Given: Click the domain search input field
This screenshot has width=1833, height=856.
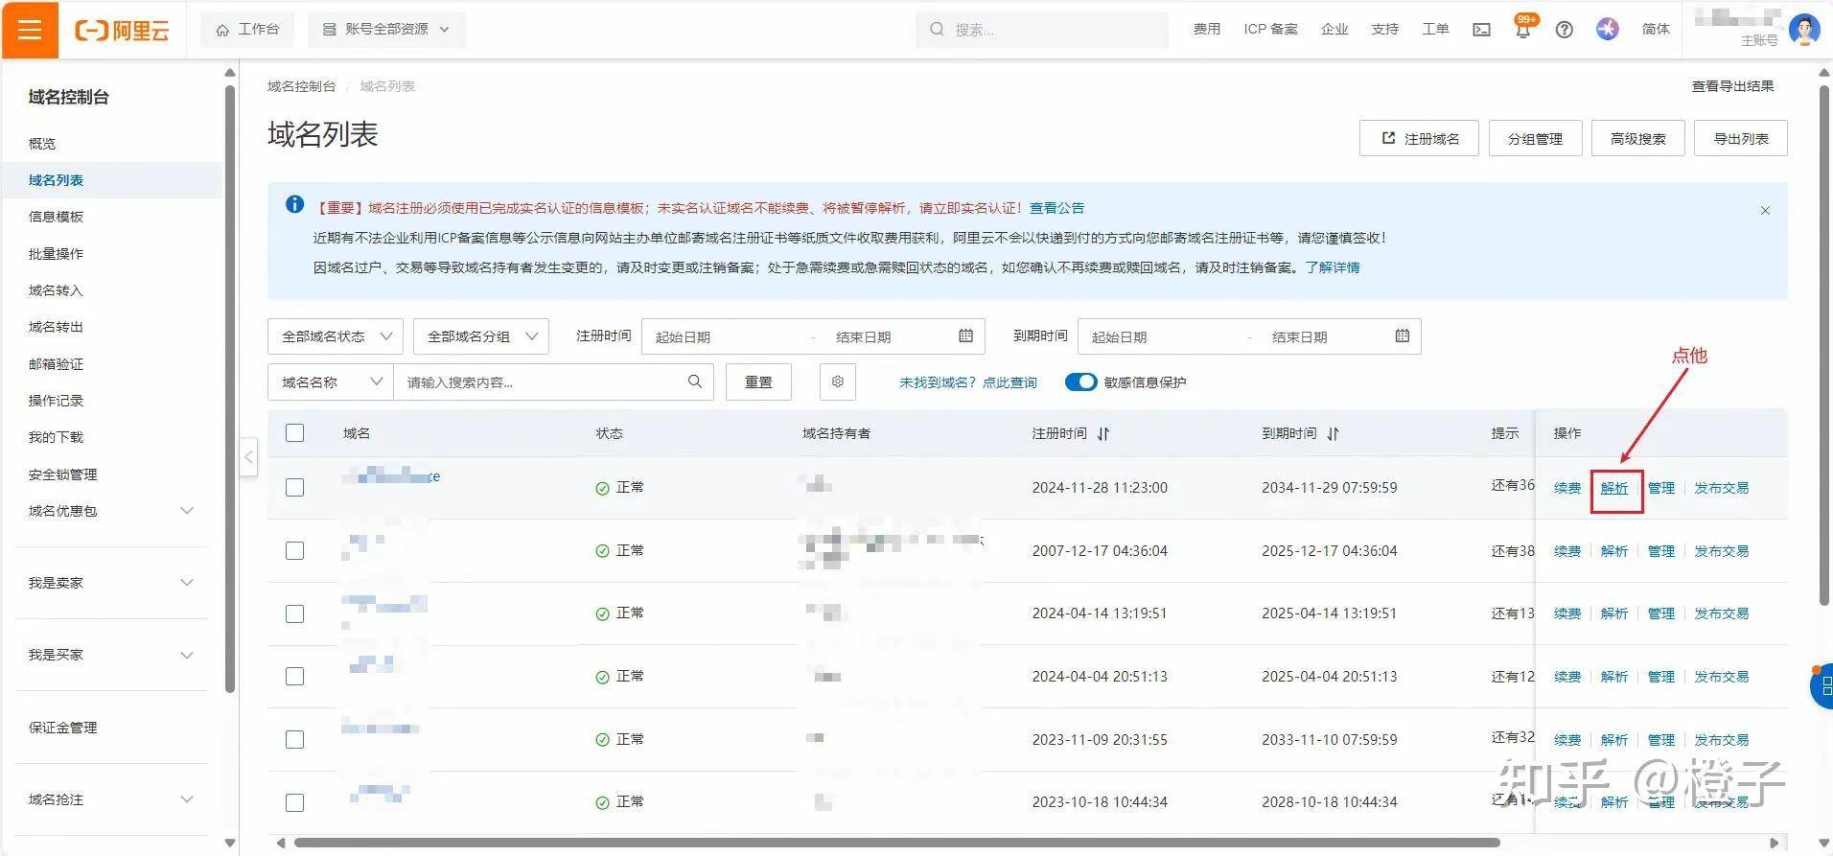Looking at the screenshot, I should coord(553,382).
